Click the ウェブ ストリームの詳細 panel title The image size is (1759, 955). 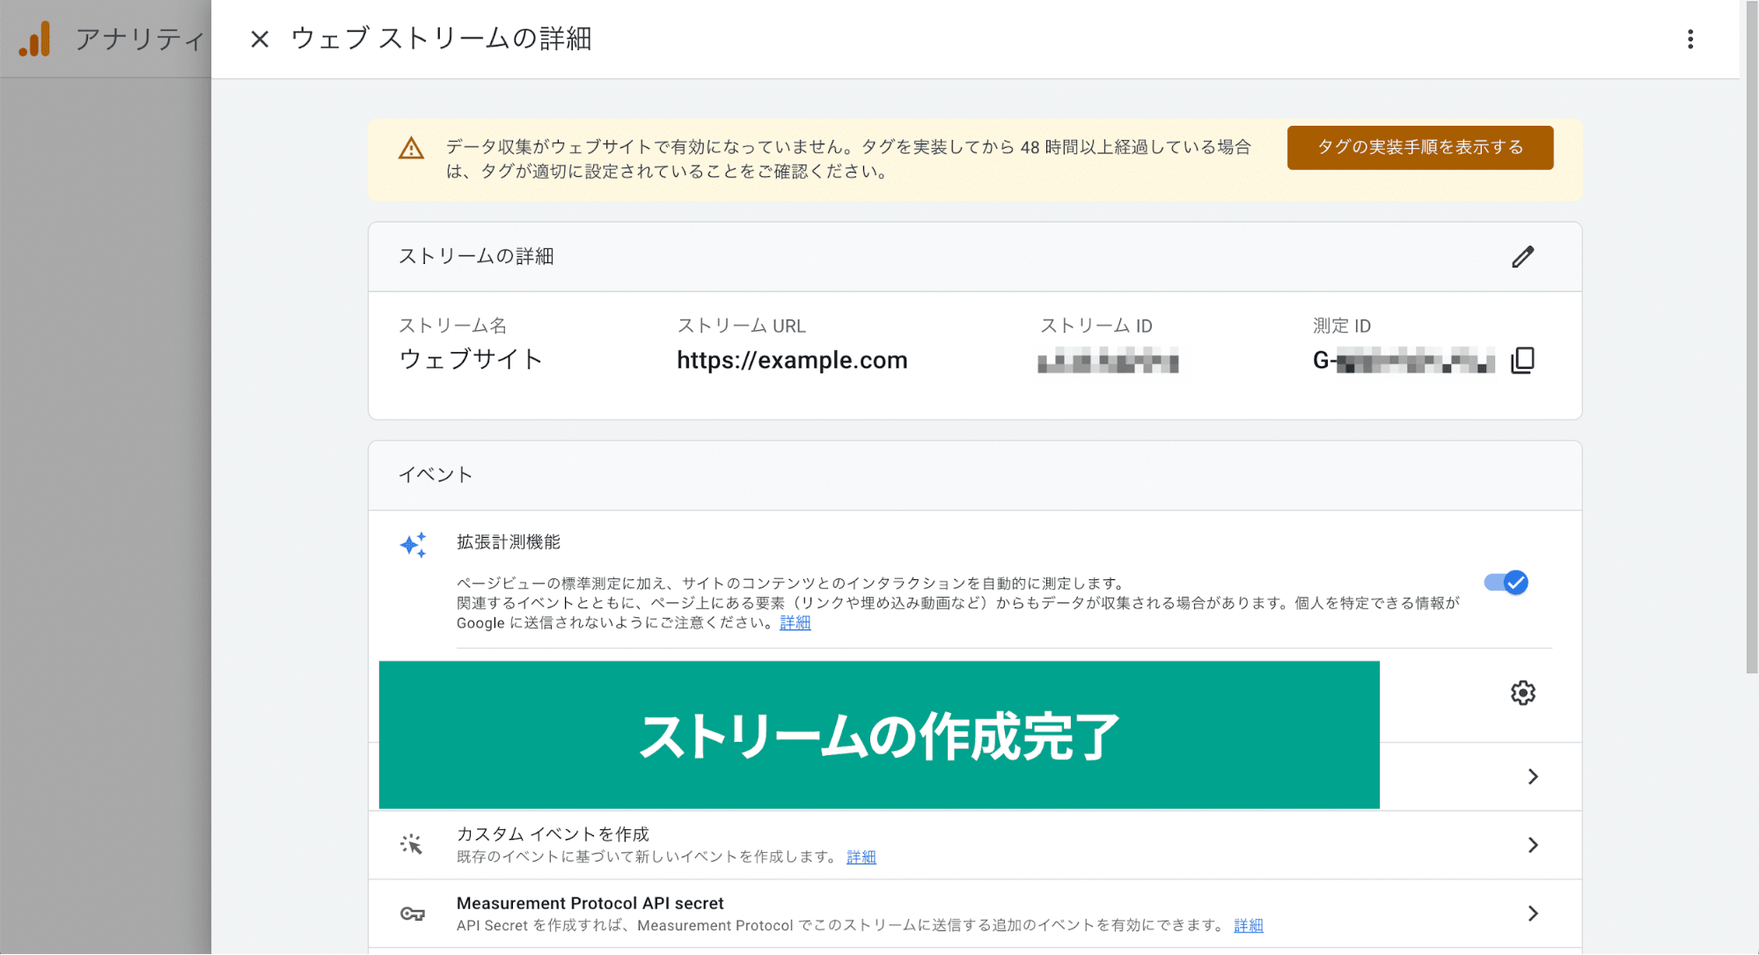coord(441,39)
